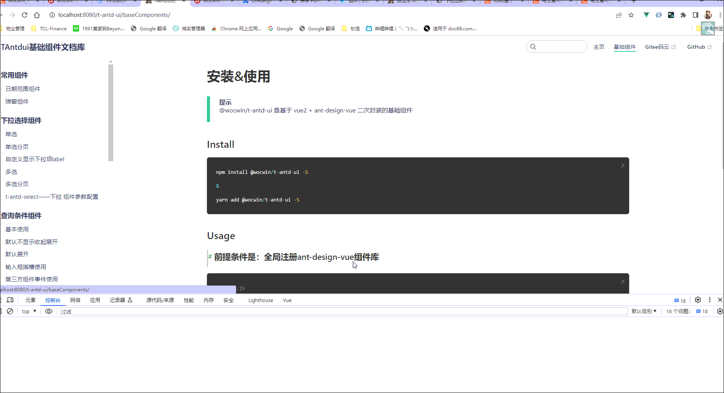Click the share page icon
The height and width of the screenshot is (393, 724).
[x=619, y=15]
